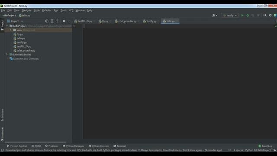Select testTELLO.py in project tree

point(22,46)
